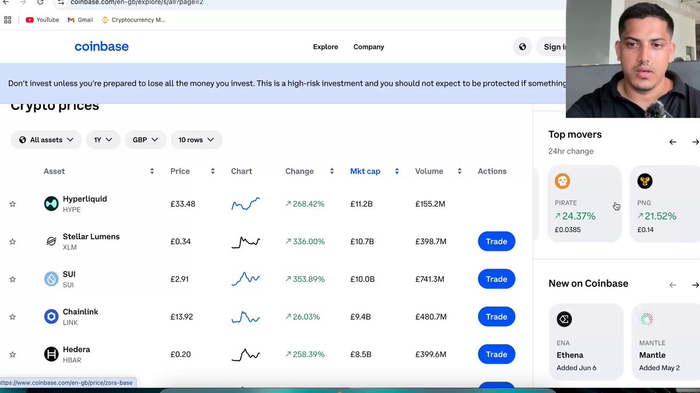
Task: Click the Hedera price chart
Action: [x=246, y=355]
